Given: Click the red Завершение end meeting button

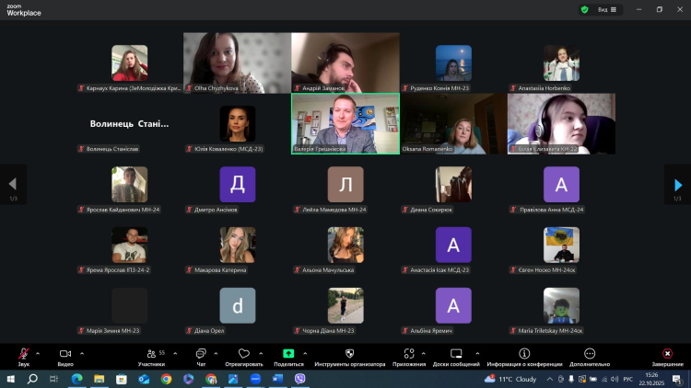Looking at the screenshot, I should pyautogui.click(x=667, y=354).
